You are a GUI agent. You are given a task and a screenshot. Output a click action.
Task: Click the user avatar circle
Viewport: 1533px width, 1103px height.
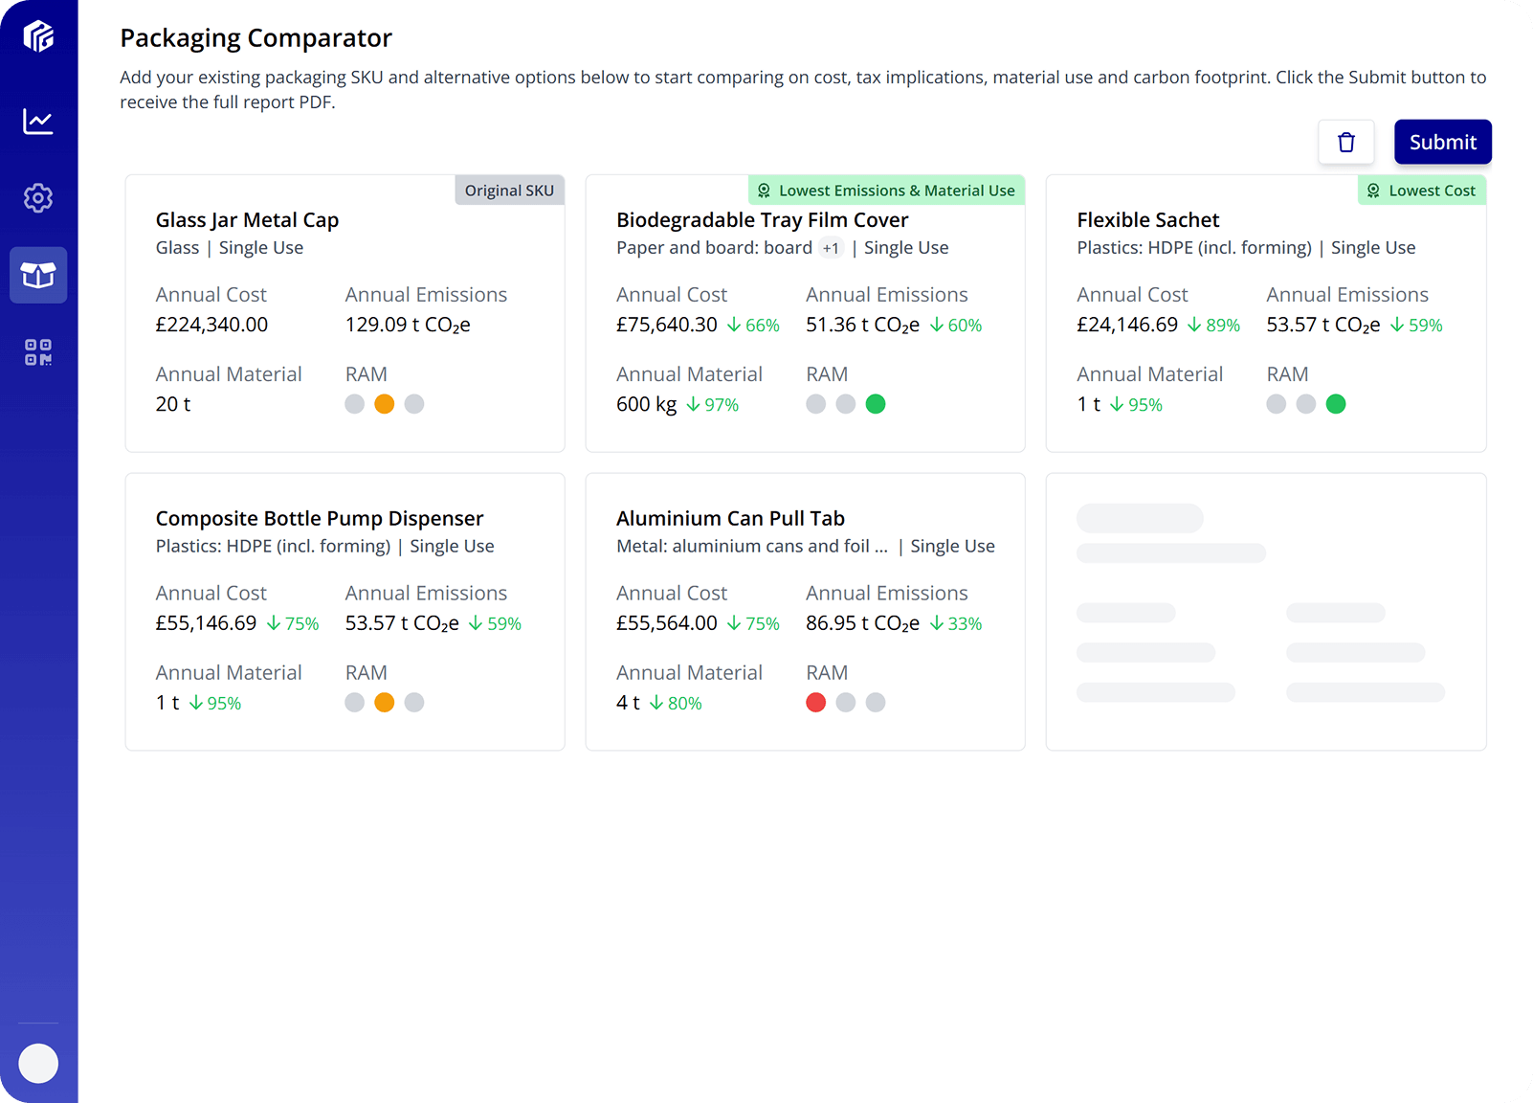click(x=38, y=1063)
